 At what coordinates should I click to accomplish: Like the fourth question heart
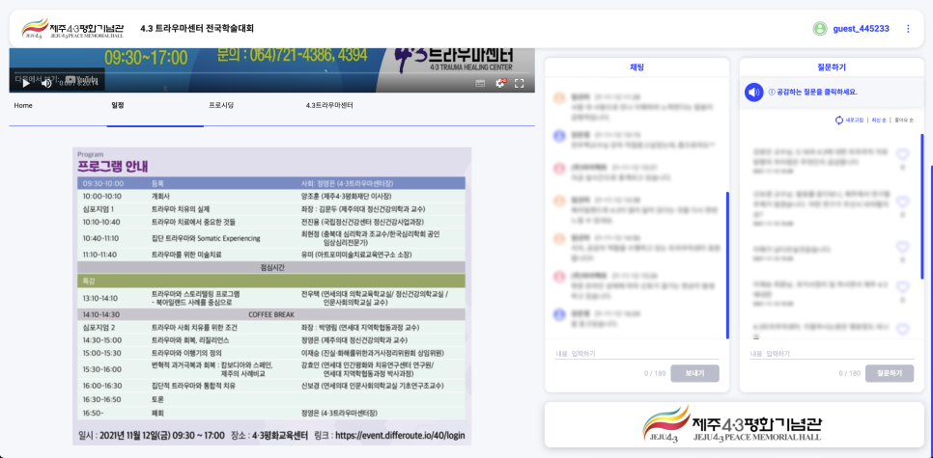tap(903, 287)
